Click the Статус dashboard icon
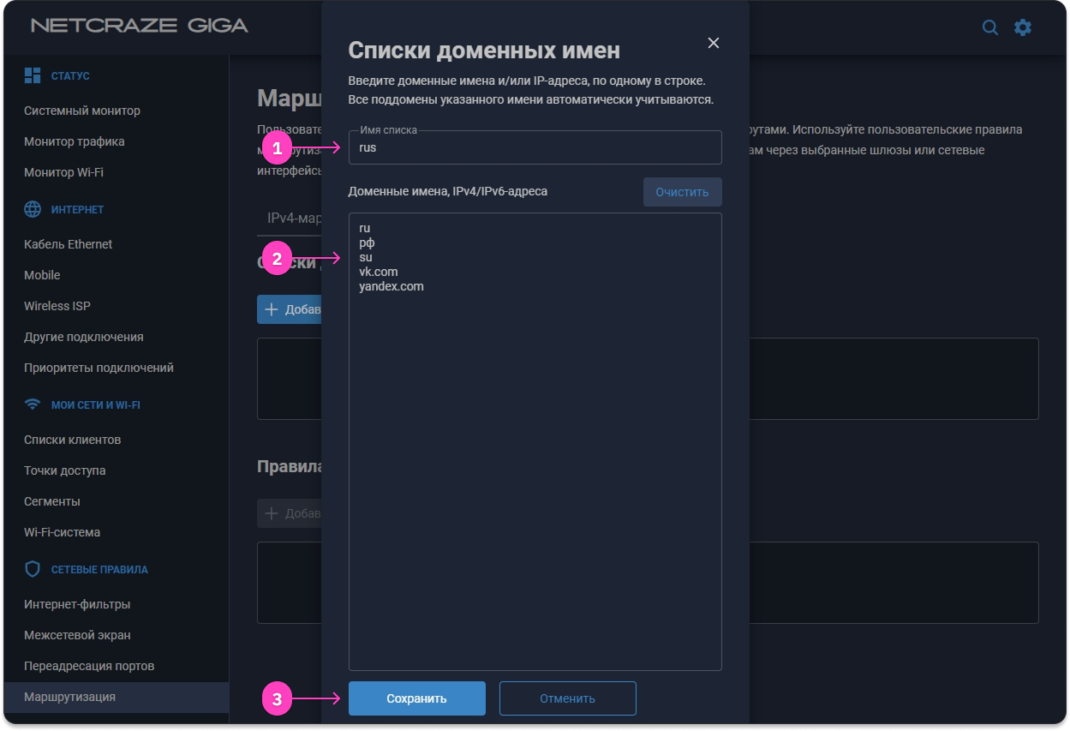1070x731 pixels. click(x=33, y=75)
